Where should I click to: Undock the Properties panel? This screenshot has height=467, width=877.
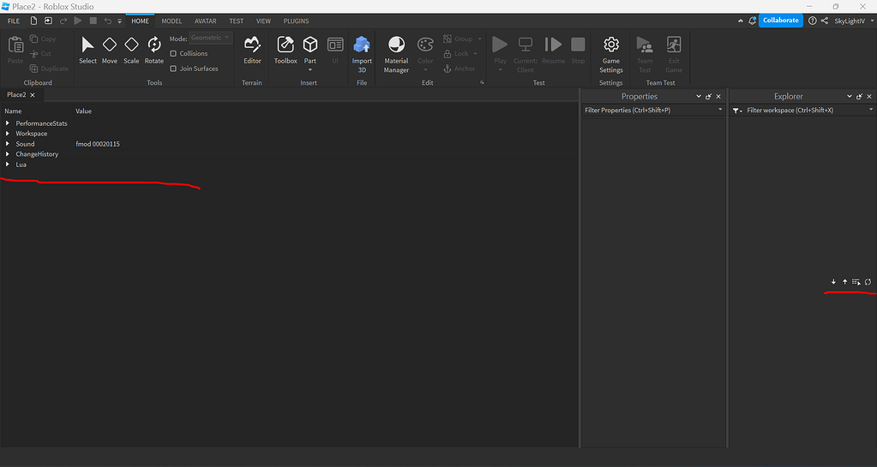(709, 96)
